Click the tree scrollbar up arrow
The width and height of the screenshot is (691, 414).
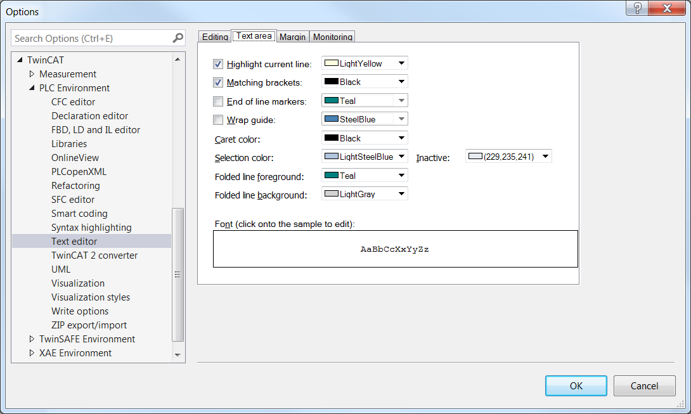coord(178,59)
